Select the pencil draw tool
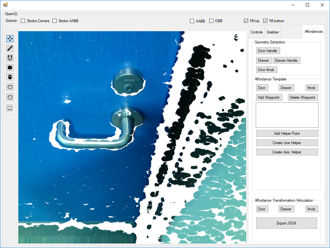The width and height of the screenshot is (330, 248). (x=10, y=48)
